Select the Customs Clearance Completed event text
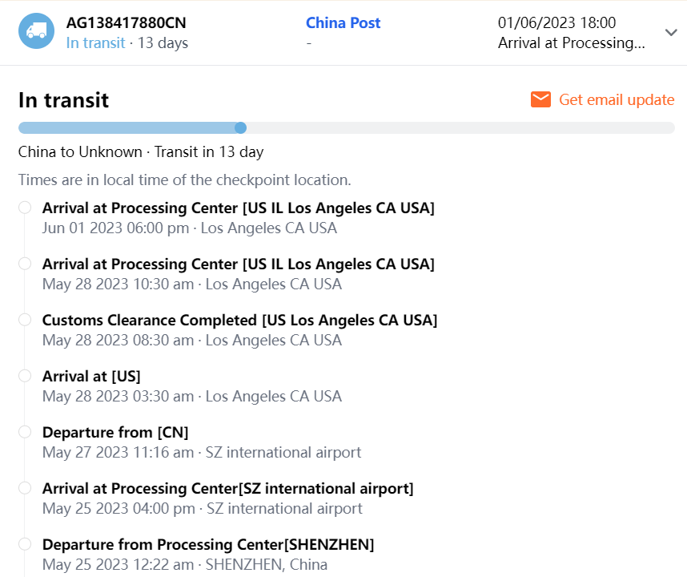Image resolution: width=687 pixels, height=577 pixels. pyautogui.click(x=239, y=320)
